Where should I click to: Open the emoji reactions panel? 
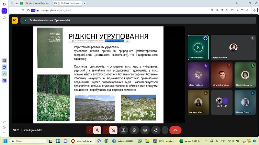click(134, 130)
